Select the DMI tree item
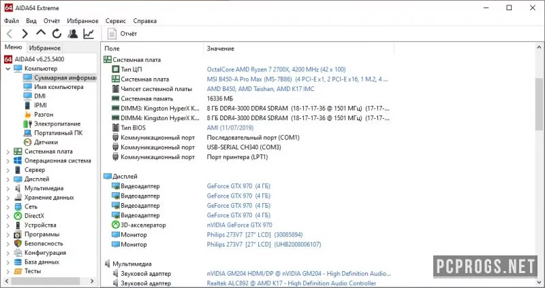This screenshot has height=288, width=545. point(40,96)
